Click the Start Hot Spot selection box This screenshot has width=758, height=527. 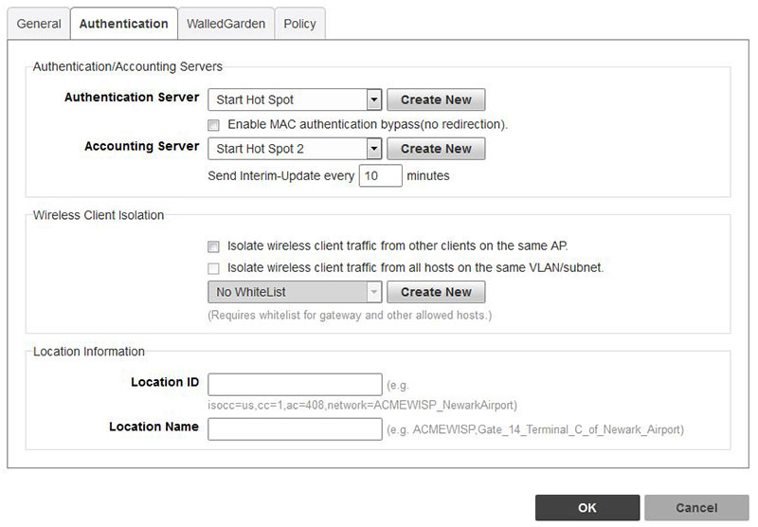pos(286,100)
